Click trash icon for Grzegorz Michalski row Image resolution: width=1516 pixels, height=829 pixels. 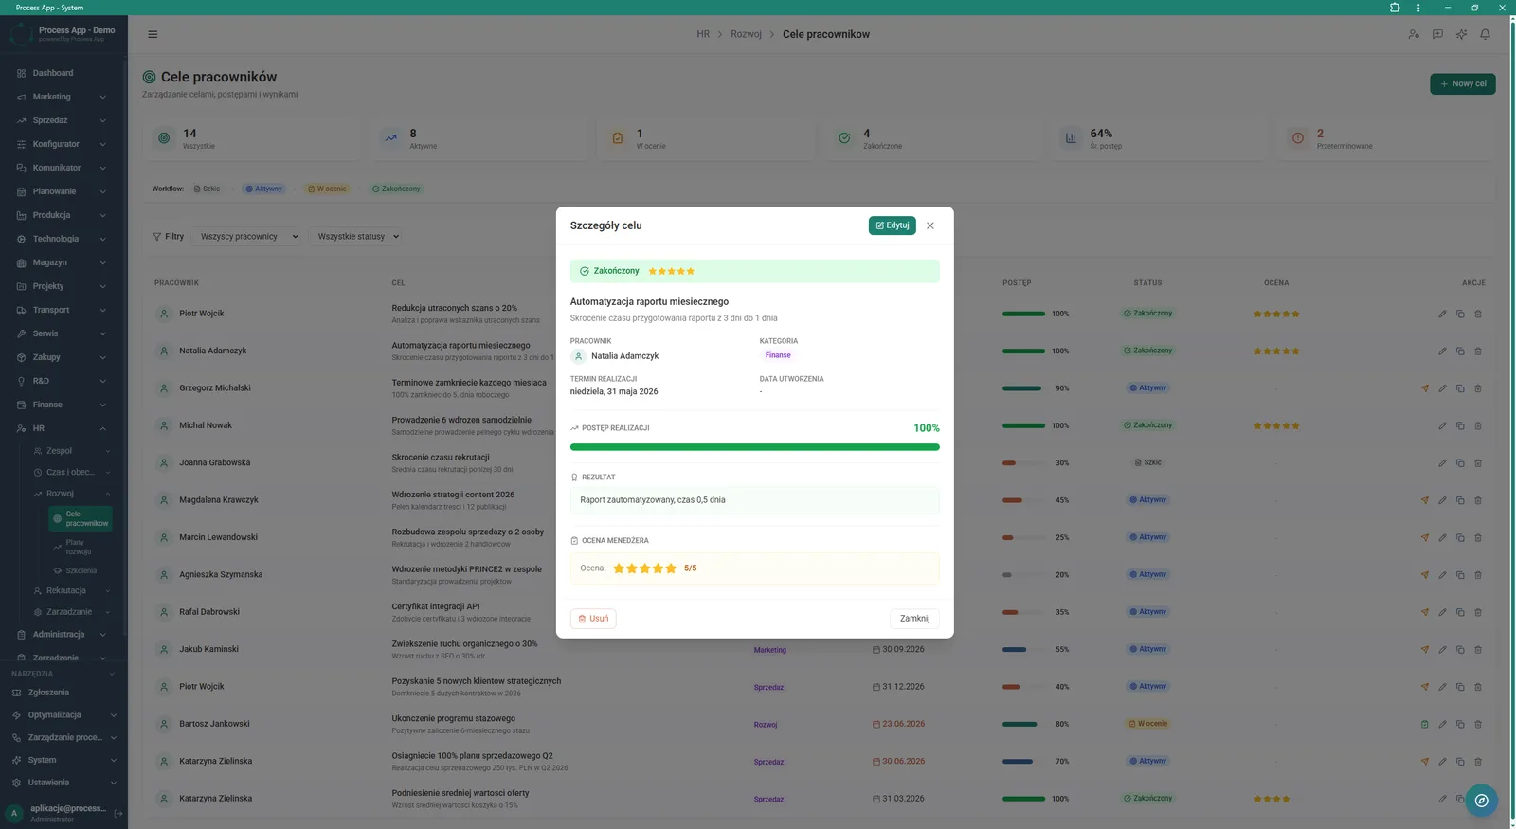pyautogui.click(x=1478, y=388)
